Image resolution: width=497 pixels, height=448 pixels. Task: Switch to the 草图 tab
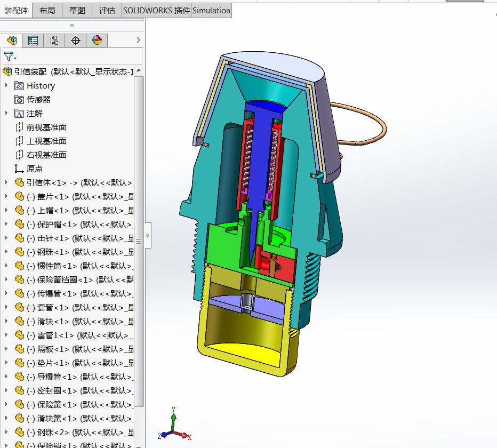pyautogui.click(x=77, y=11)
